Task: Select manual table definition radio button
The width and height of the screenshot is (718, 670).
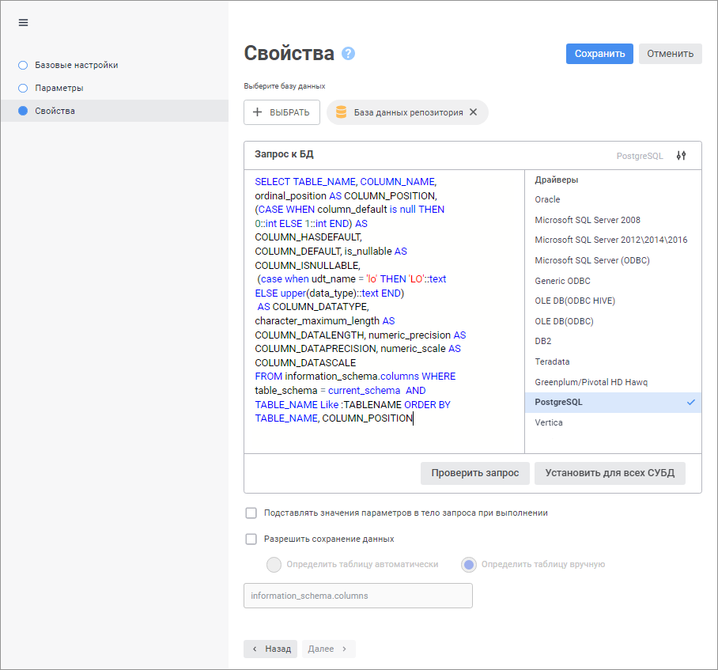Action: point(469,565)
